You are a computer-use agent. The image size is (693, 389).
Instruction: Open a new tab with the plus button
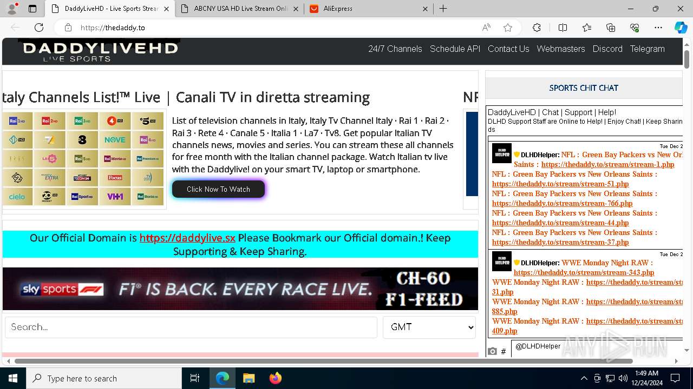click(443, 9)
